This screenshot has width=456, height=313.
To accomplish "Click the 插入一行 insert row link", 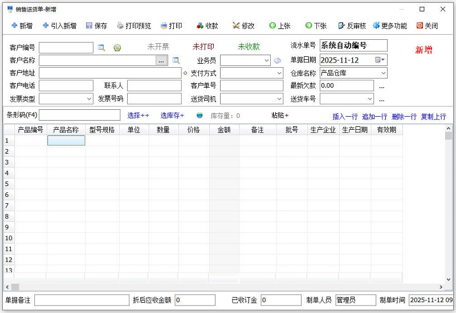I will point(345,117).
